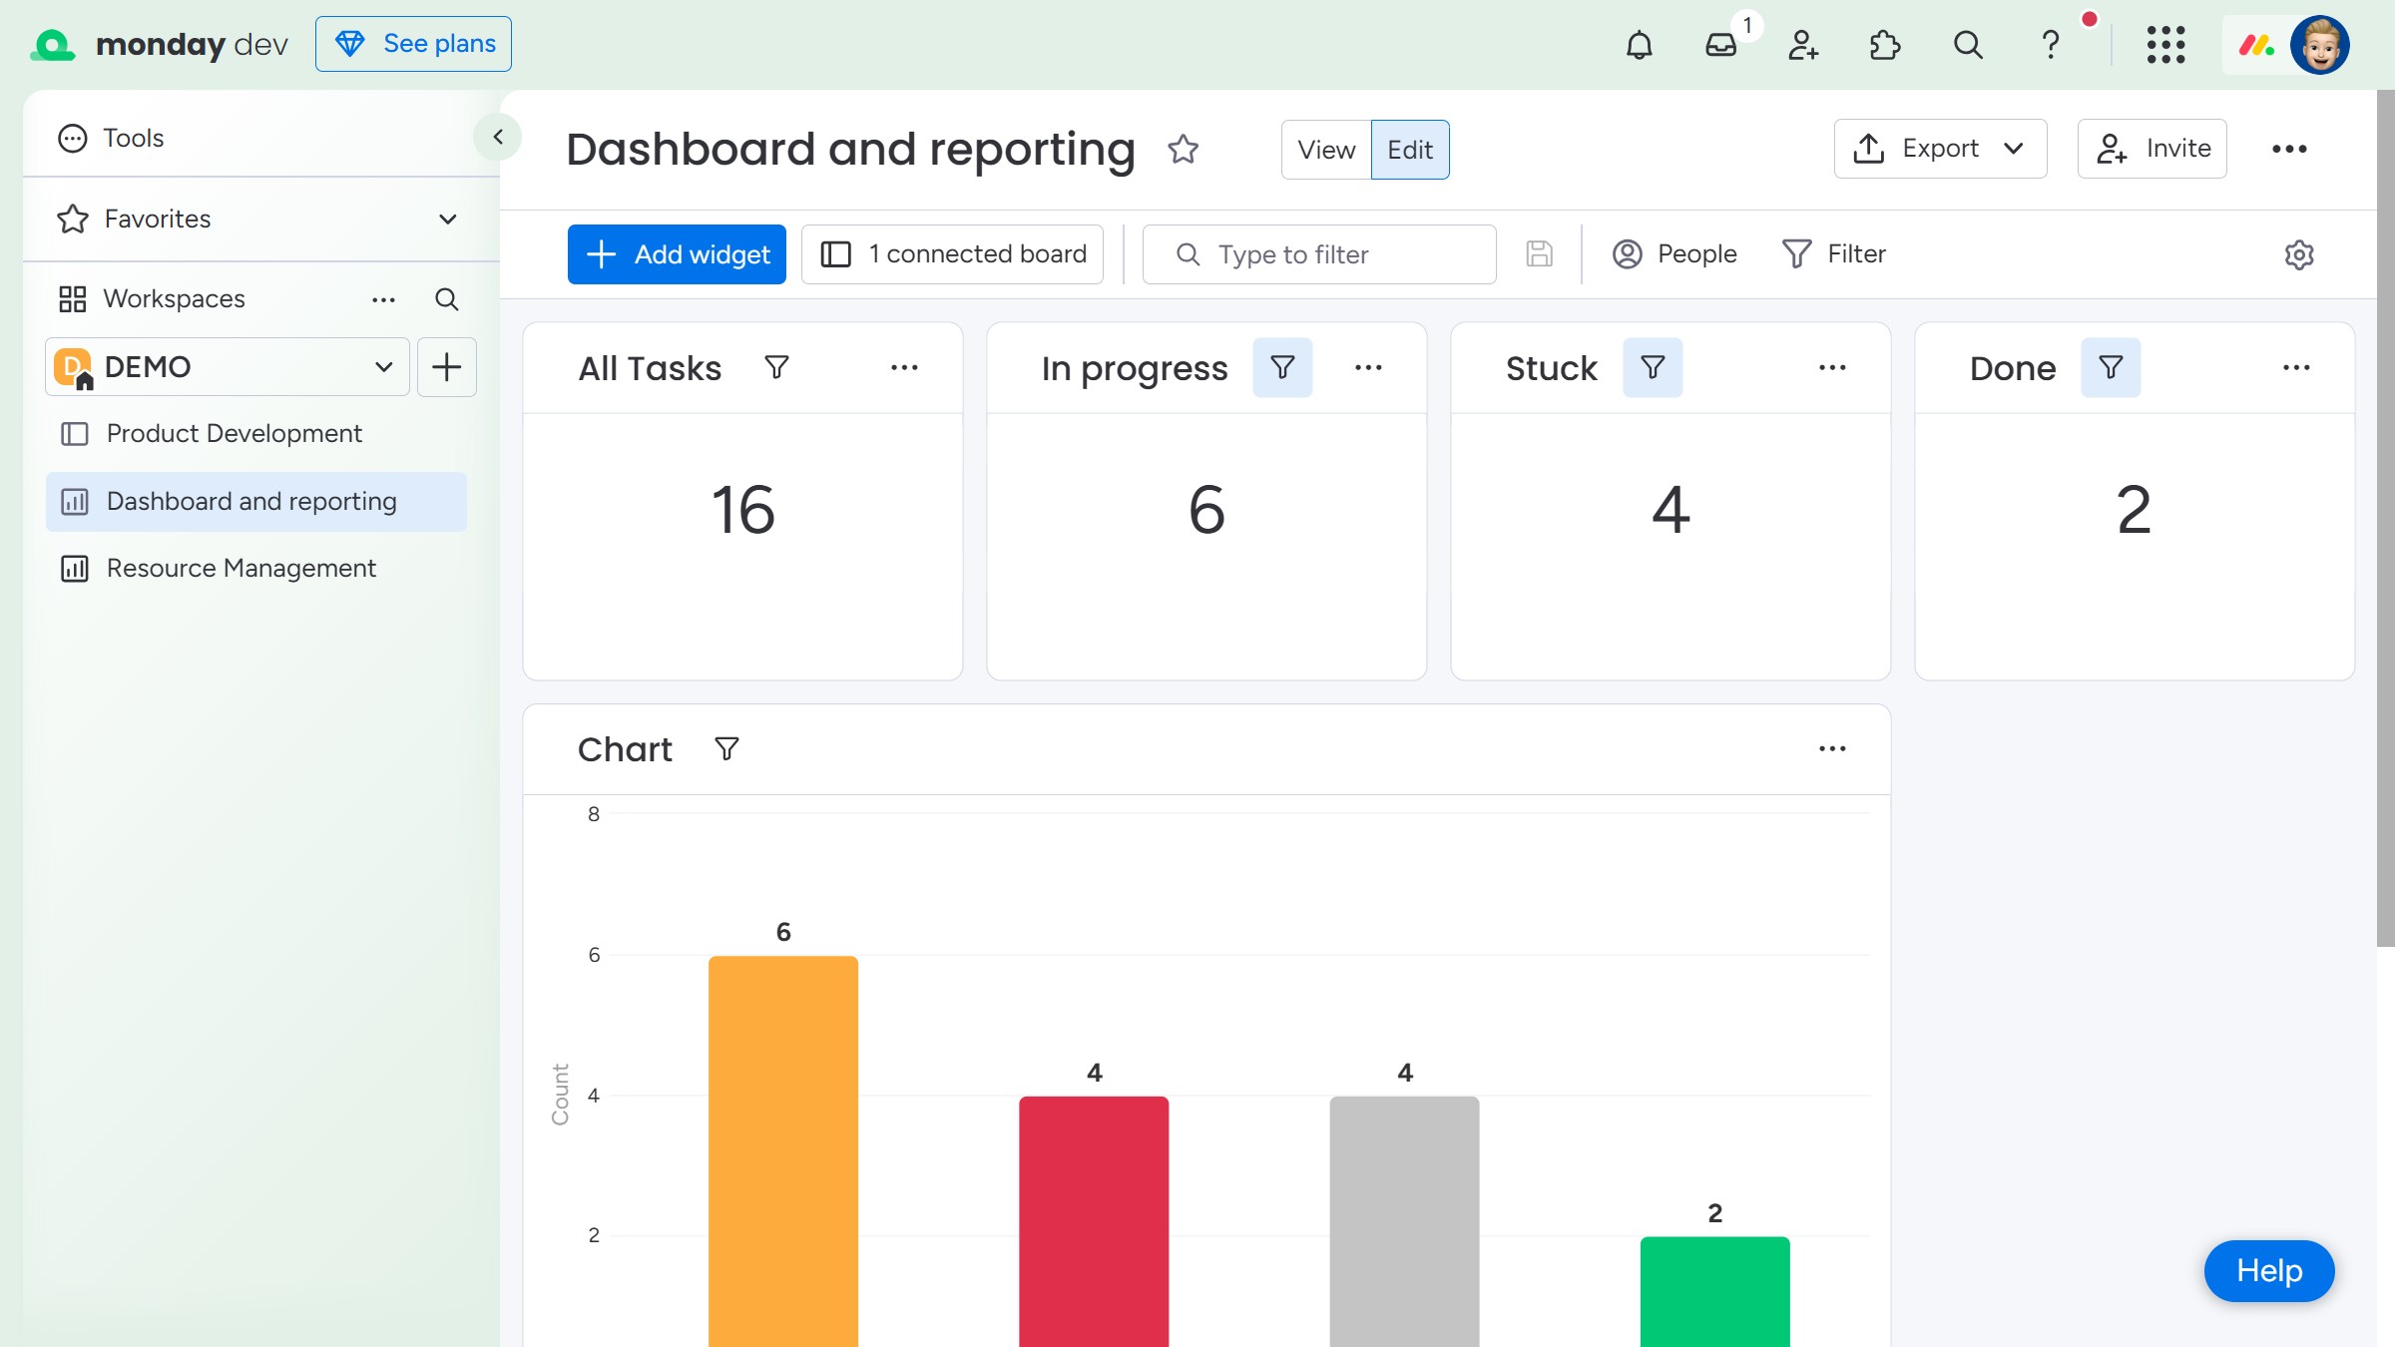The height and width of the screenshot is (1347, 2395).
Task: Open the Workspaces options ellipsis
Action: (383, 299)
